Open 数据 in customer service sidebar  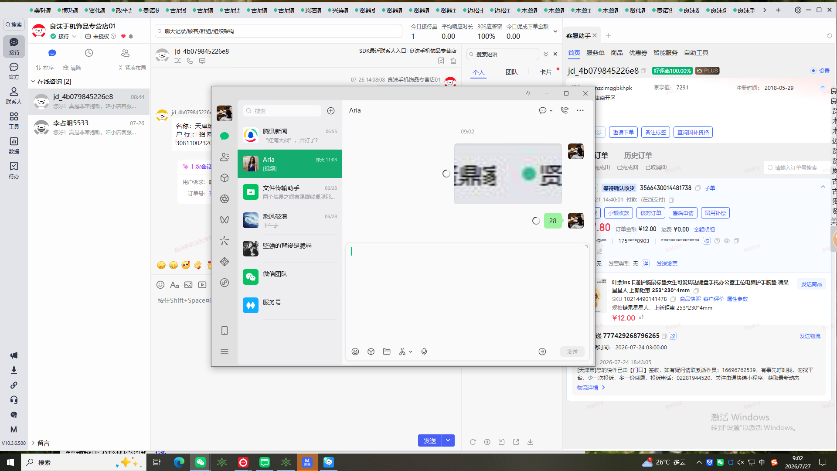[x=14, y=146]
